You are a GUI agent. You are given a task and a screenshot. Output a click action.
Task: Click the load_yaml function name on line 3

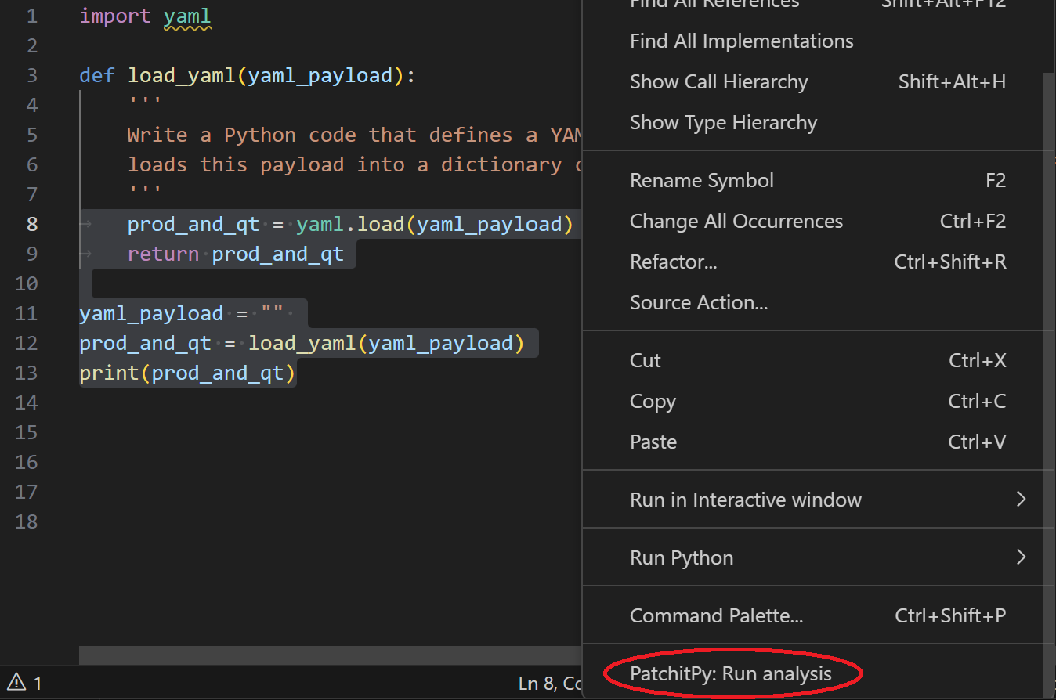[182, 76]
